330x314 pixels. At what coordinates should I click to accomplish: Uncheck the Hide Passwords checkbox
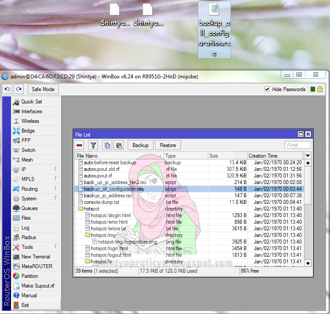pyautogui.click(x=267, y=89)
